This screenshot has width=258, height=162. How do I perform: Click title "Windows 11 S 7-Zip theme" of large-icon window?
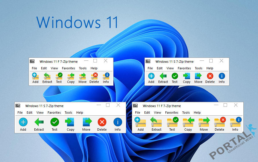[x=44, y=106]
